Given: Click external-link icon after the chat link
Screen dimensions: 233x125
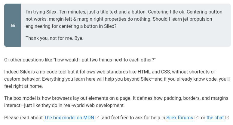Looking at the screenshot, I should [227, 118].
